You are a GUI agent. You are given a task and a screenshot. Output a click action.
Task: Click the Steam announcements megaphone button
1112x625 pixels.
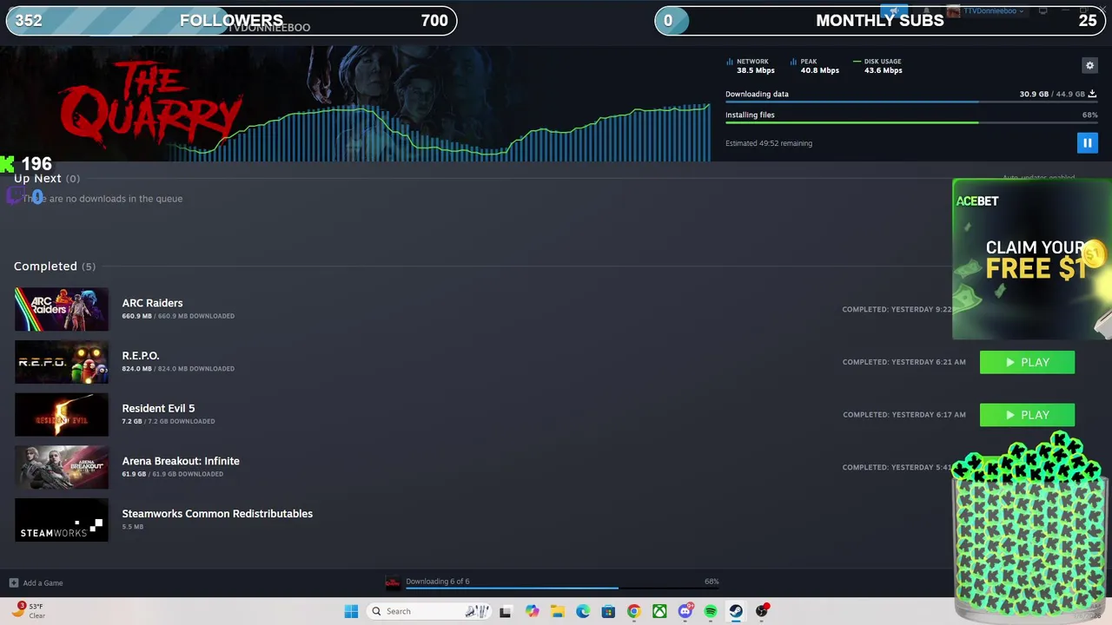tap(894, 11)
